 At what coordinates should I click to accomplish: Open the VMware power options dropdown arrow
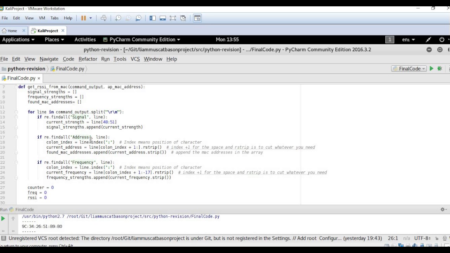coord(90,18)
